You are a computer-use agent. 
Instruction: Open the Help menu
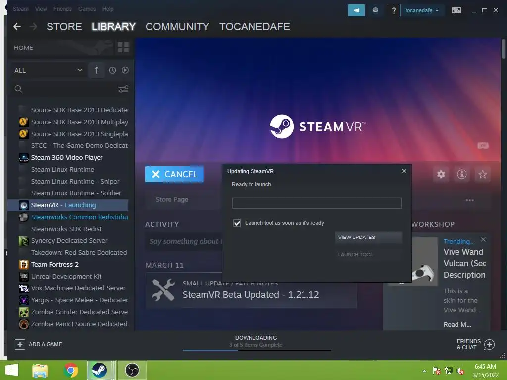click(108, 9)
